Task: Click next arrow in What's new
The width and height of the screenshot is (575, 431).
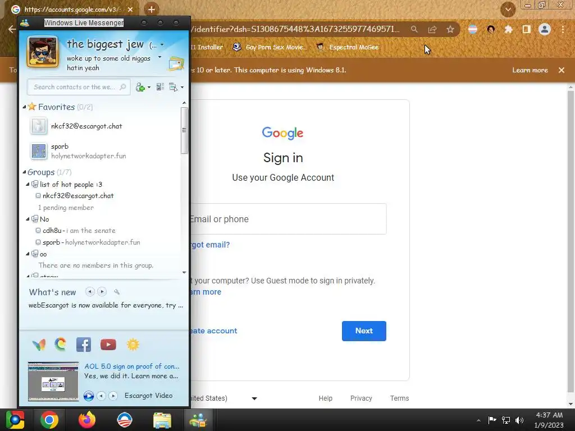Action: click(102, 292)
